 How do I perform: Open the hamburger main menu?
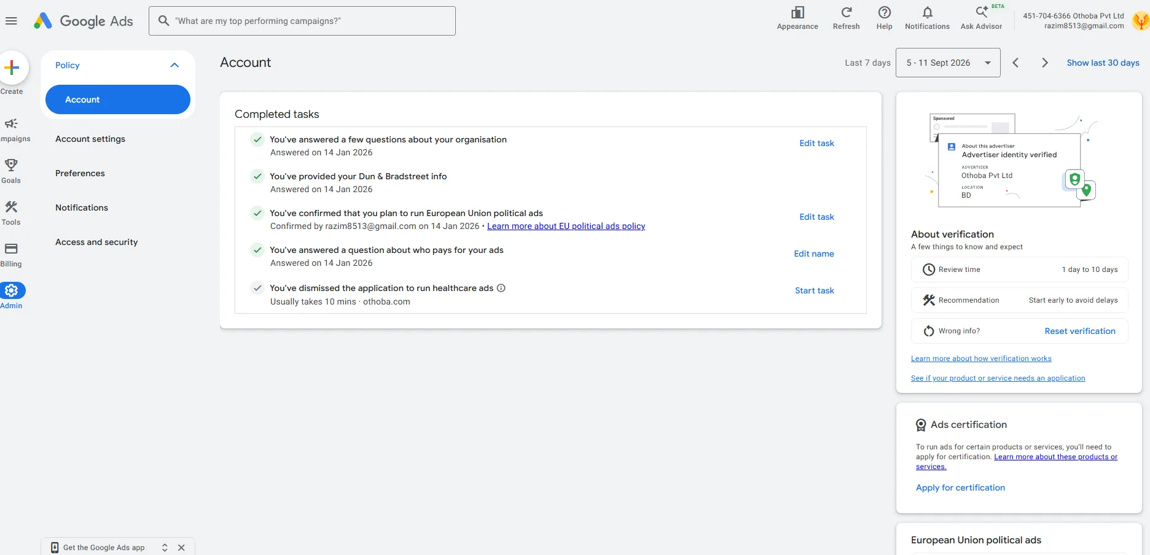11,21
